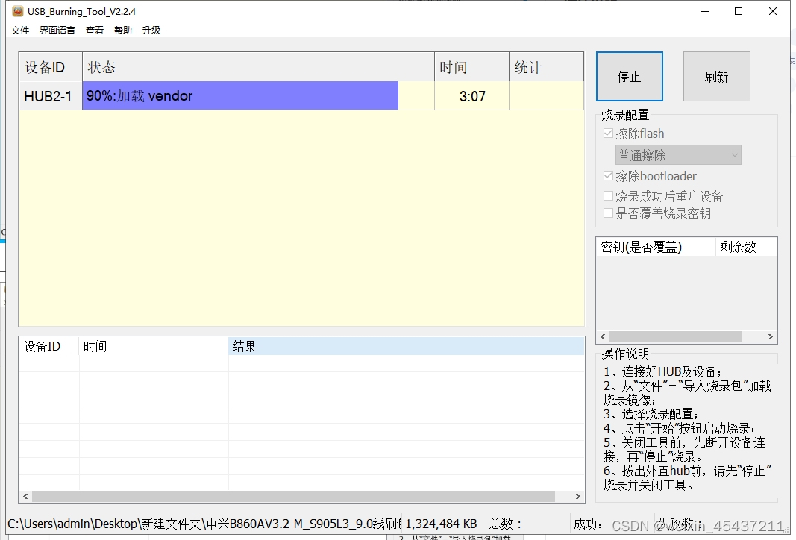Maximize the USB Burning Tool window

[x=739, y=11]
